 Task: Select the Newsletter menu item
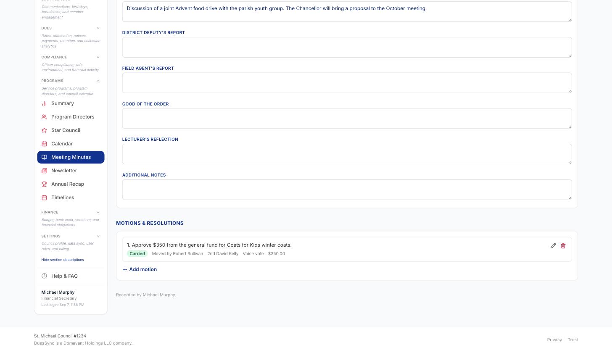[x=71, y=171]
